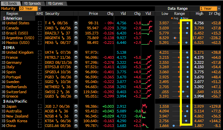
Task: Click chart icon in Australia row
Action: [x=76, y=111]
